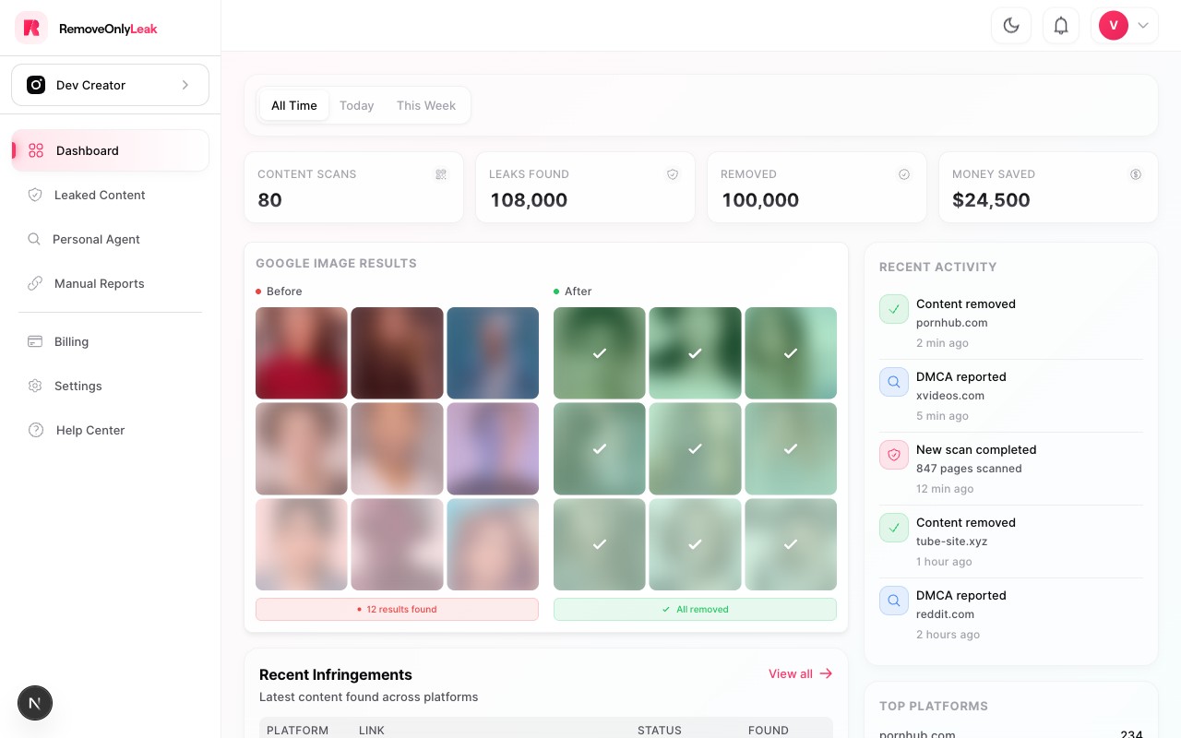This screenshot has height=738, width=1181.
Task: Click the Leaks Found shield icon
Action: (673, 174)
